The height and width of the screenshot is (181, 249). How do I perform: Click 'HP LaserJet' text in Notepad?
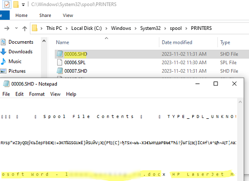(198, 175)
